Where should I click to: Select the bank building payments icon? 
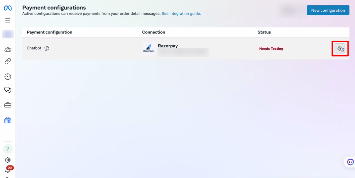click(8, 120)
